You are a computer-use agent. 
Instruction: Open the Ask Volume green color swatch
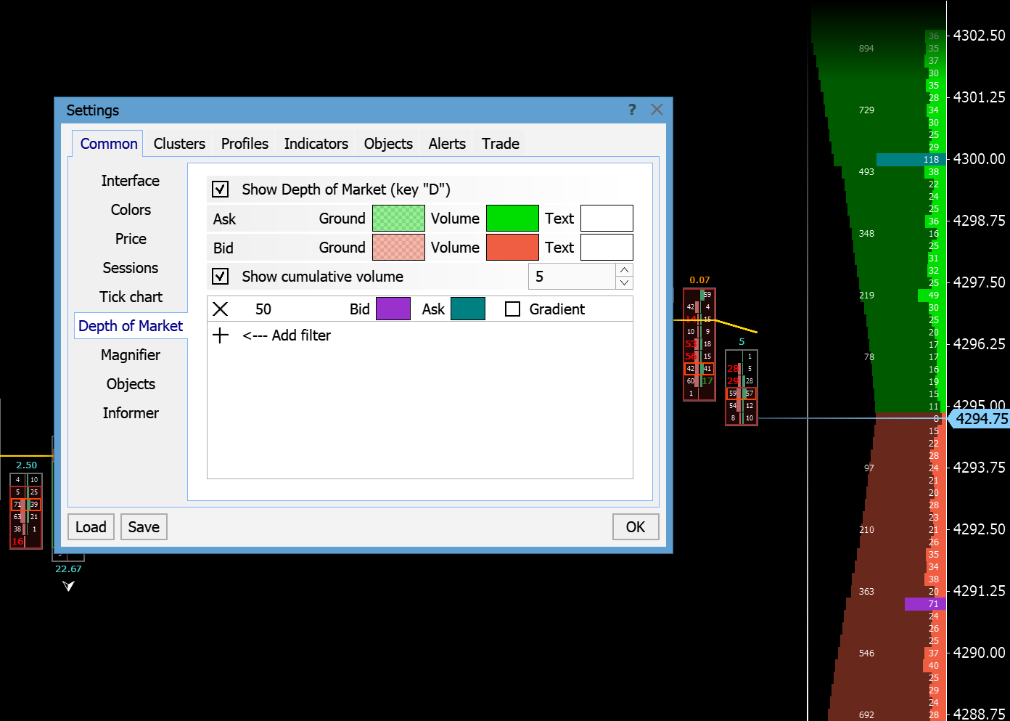point(512,219)
